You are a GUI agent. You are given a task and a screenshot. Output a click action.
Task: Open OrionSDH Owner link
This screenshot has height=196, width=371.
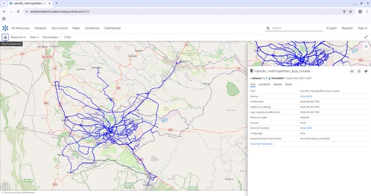pyautogui.click(x=306, y=96)
